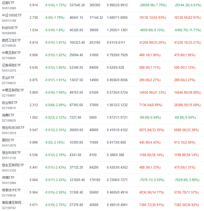
Task: View 医药卫生ETF SZ159938 details
Action: pyautogui.click(x=11, y=40)
